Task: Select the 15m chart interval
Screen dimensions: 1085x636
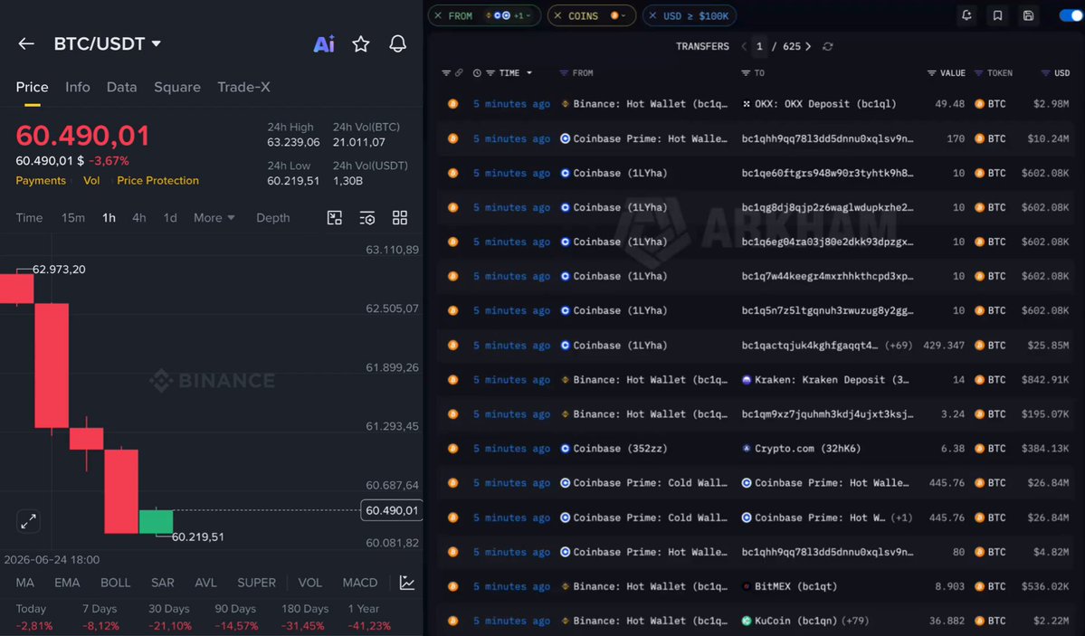Action: 72,218
